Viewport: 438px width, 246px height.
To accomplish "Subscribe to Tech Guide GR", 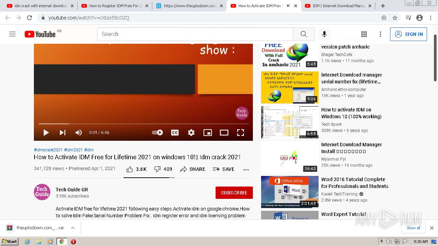I will coord(234,193).
